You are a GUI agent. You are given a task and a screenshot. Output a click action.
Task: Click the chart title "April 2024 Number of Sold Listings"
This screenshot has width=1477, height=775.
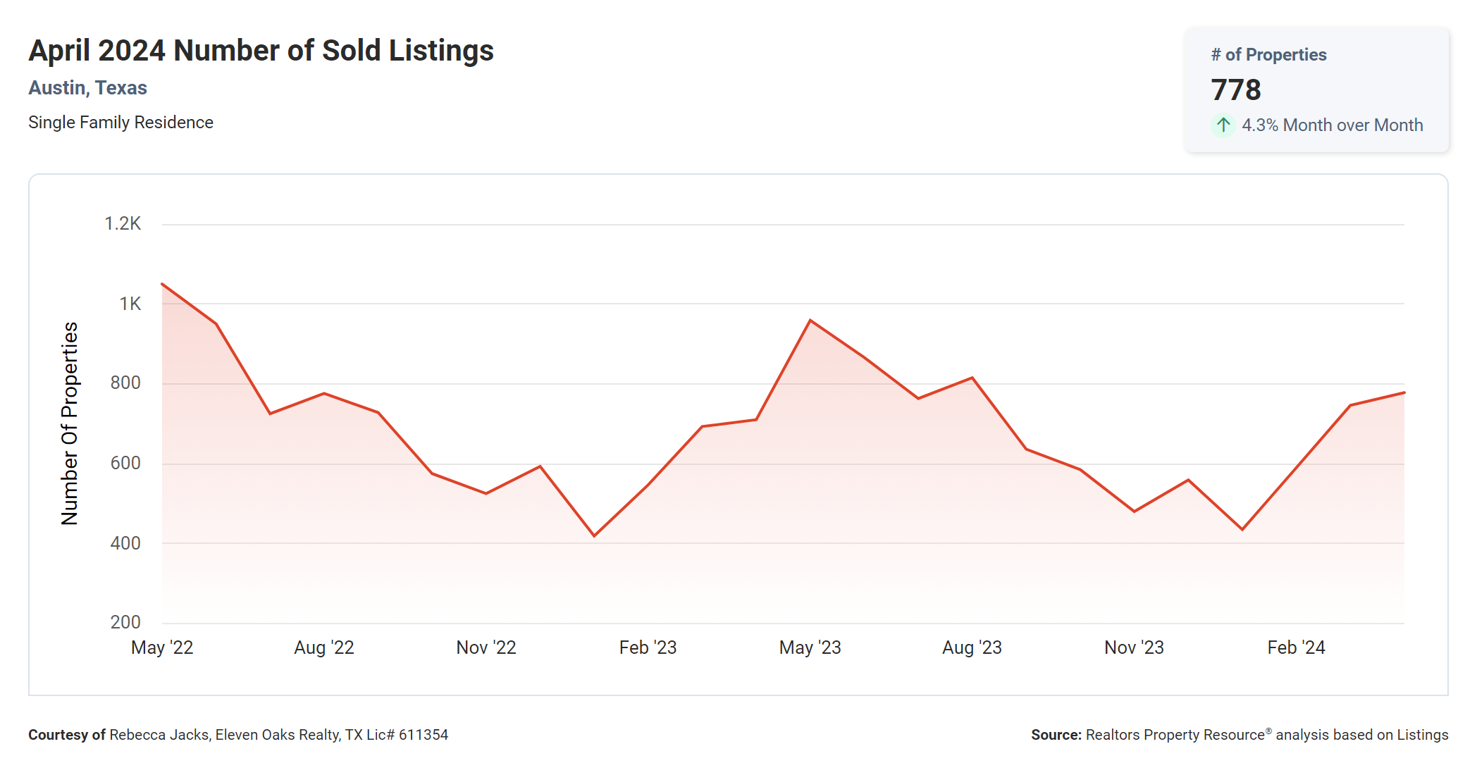coord(261,51)
